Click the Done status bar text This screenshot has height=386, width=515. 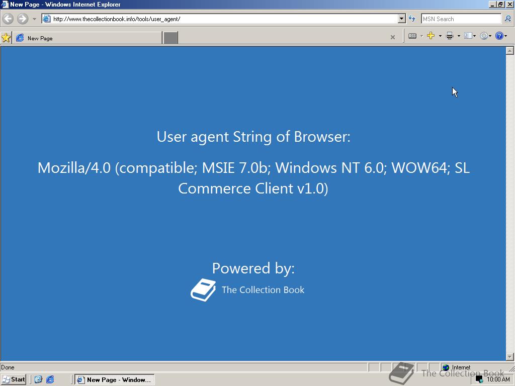click(x=8, y=367)
